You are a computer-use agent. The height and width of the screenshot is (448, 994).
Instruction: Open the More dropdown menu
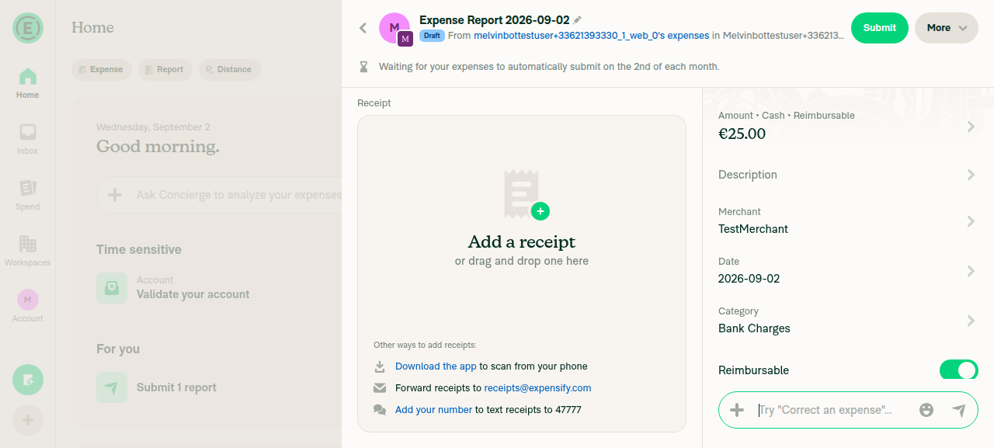947,28
